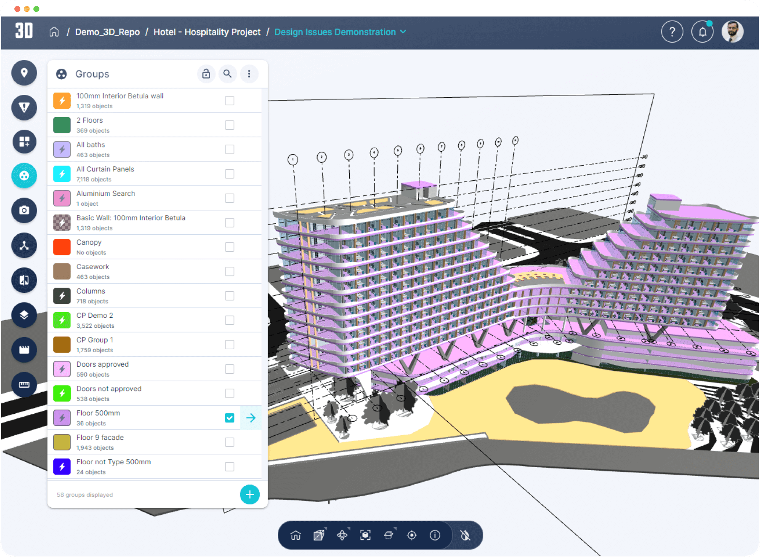This screenshot has width=760, height=557.
Task: Click the lock icon in Groups header
Action: [x=206, y=74]
